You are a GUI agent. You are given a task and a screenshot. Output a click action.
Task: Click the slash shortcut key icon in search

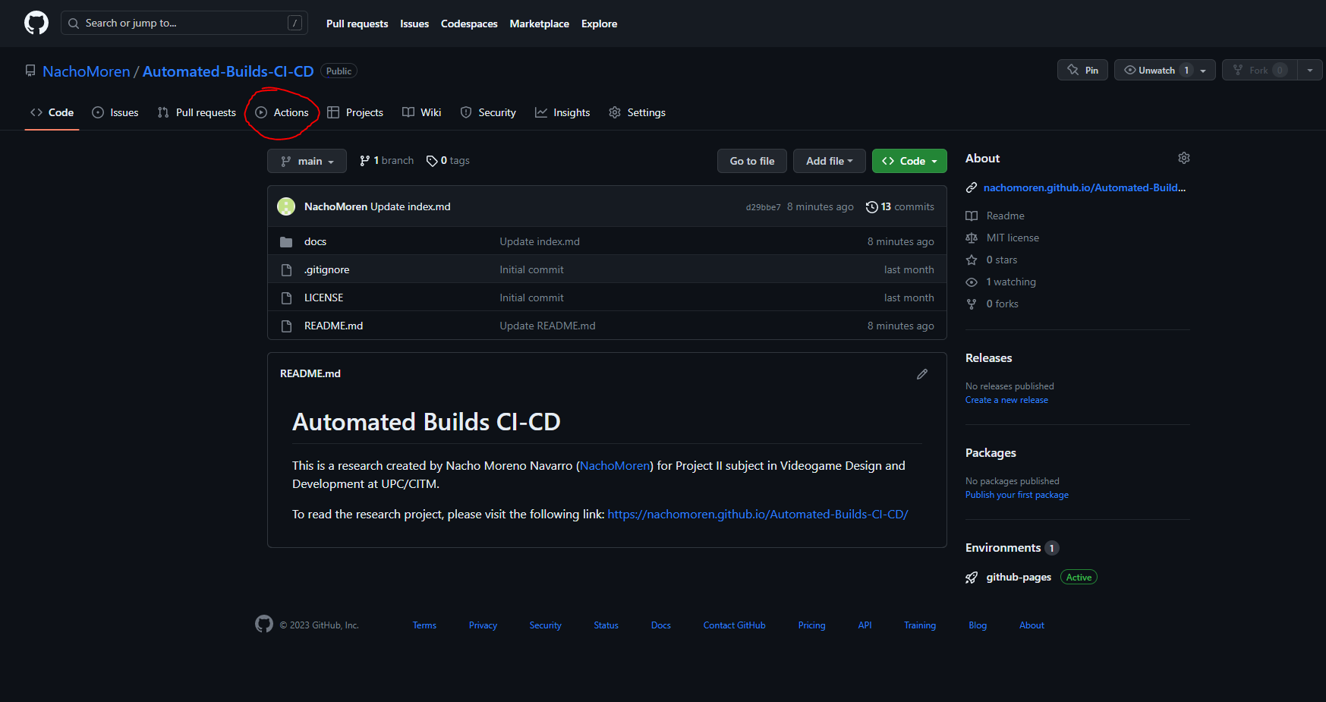click(x=294, y=24)
